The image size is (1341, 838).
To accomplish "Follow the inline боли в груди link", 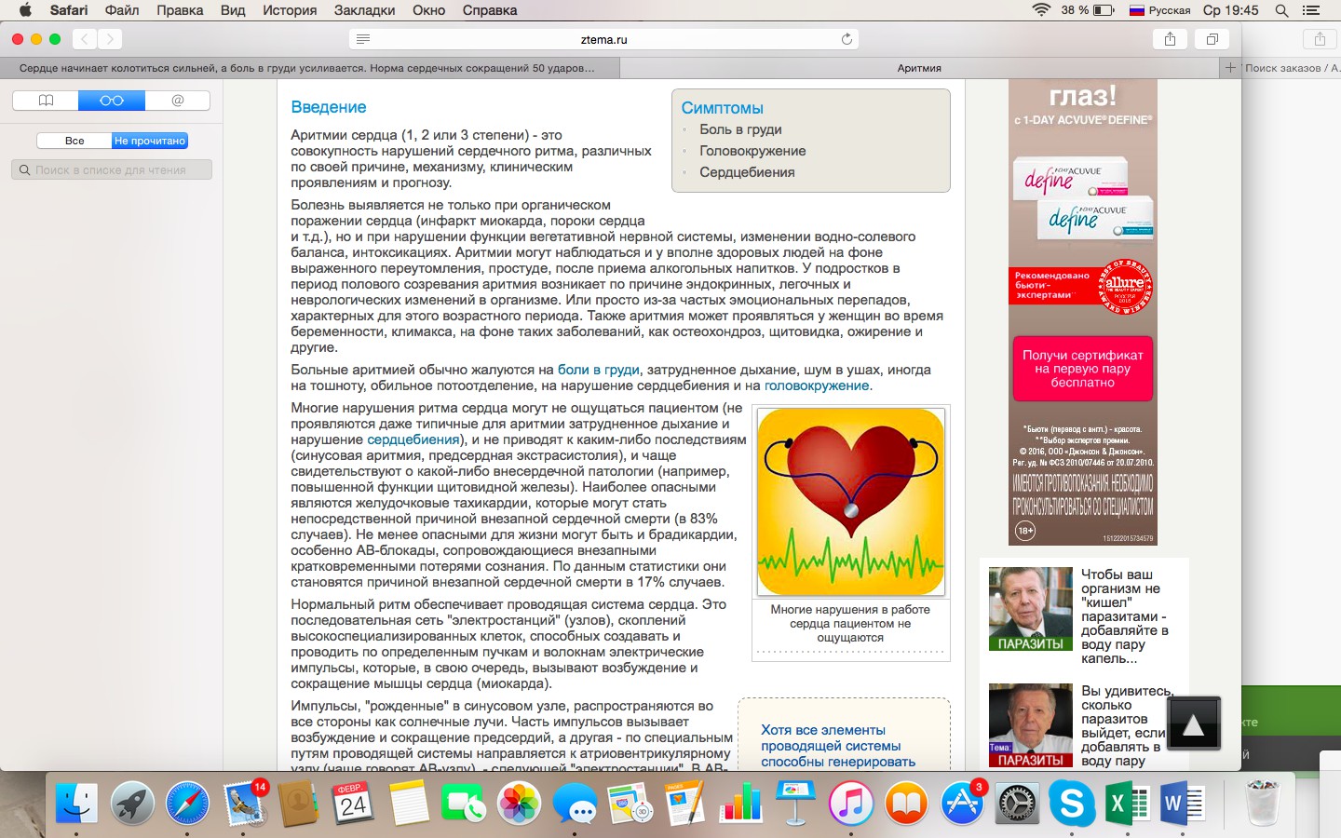I will (598, 370).
